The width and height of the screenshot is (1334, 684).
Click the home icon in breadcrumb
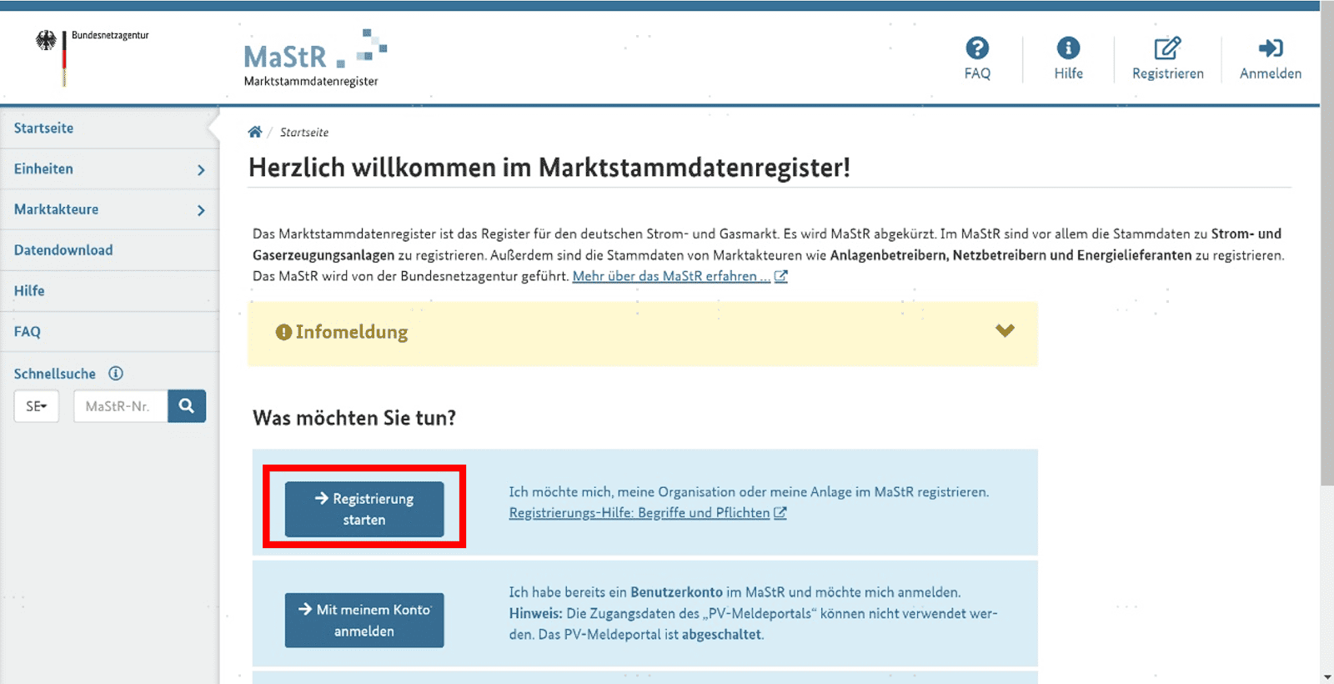(x=255, y=132)
